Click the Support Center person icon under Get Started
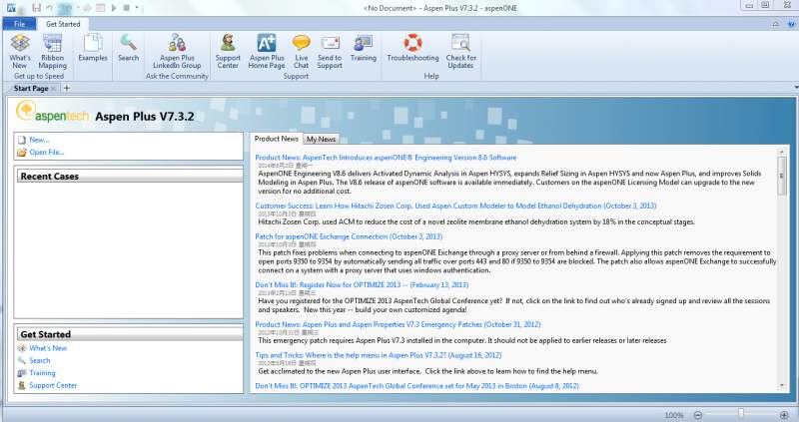The image size is (799, 422). click(21, 385)
